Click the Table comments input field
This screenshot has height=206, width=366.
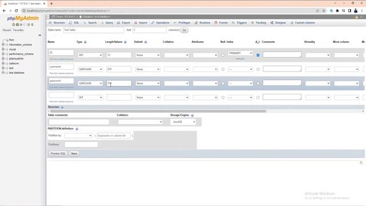[x=79, y=122]
